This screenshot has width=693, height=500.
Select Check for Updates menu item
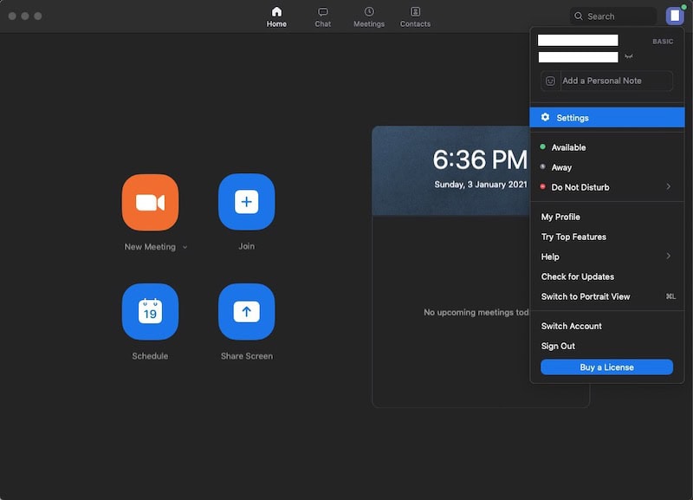pos(578,276)
